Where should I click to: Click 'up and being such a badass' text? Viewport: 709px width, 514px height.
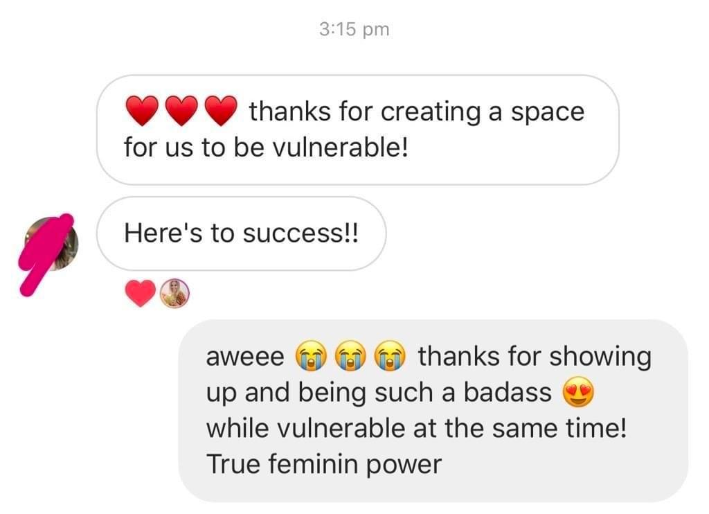(379, 393)
